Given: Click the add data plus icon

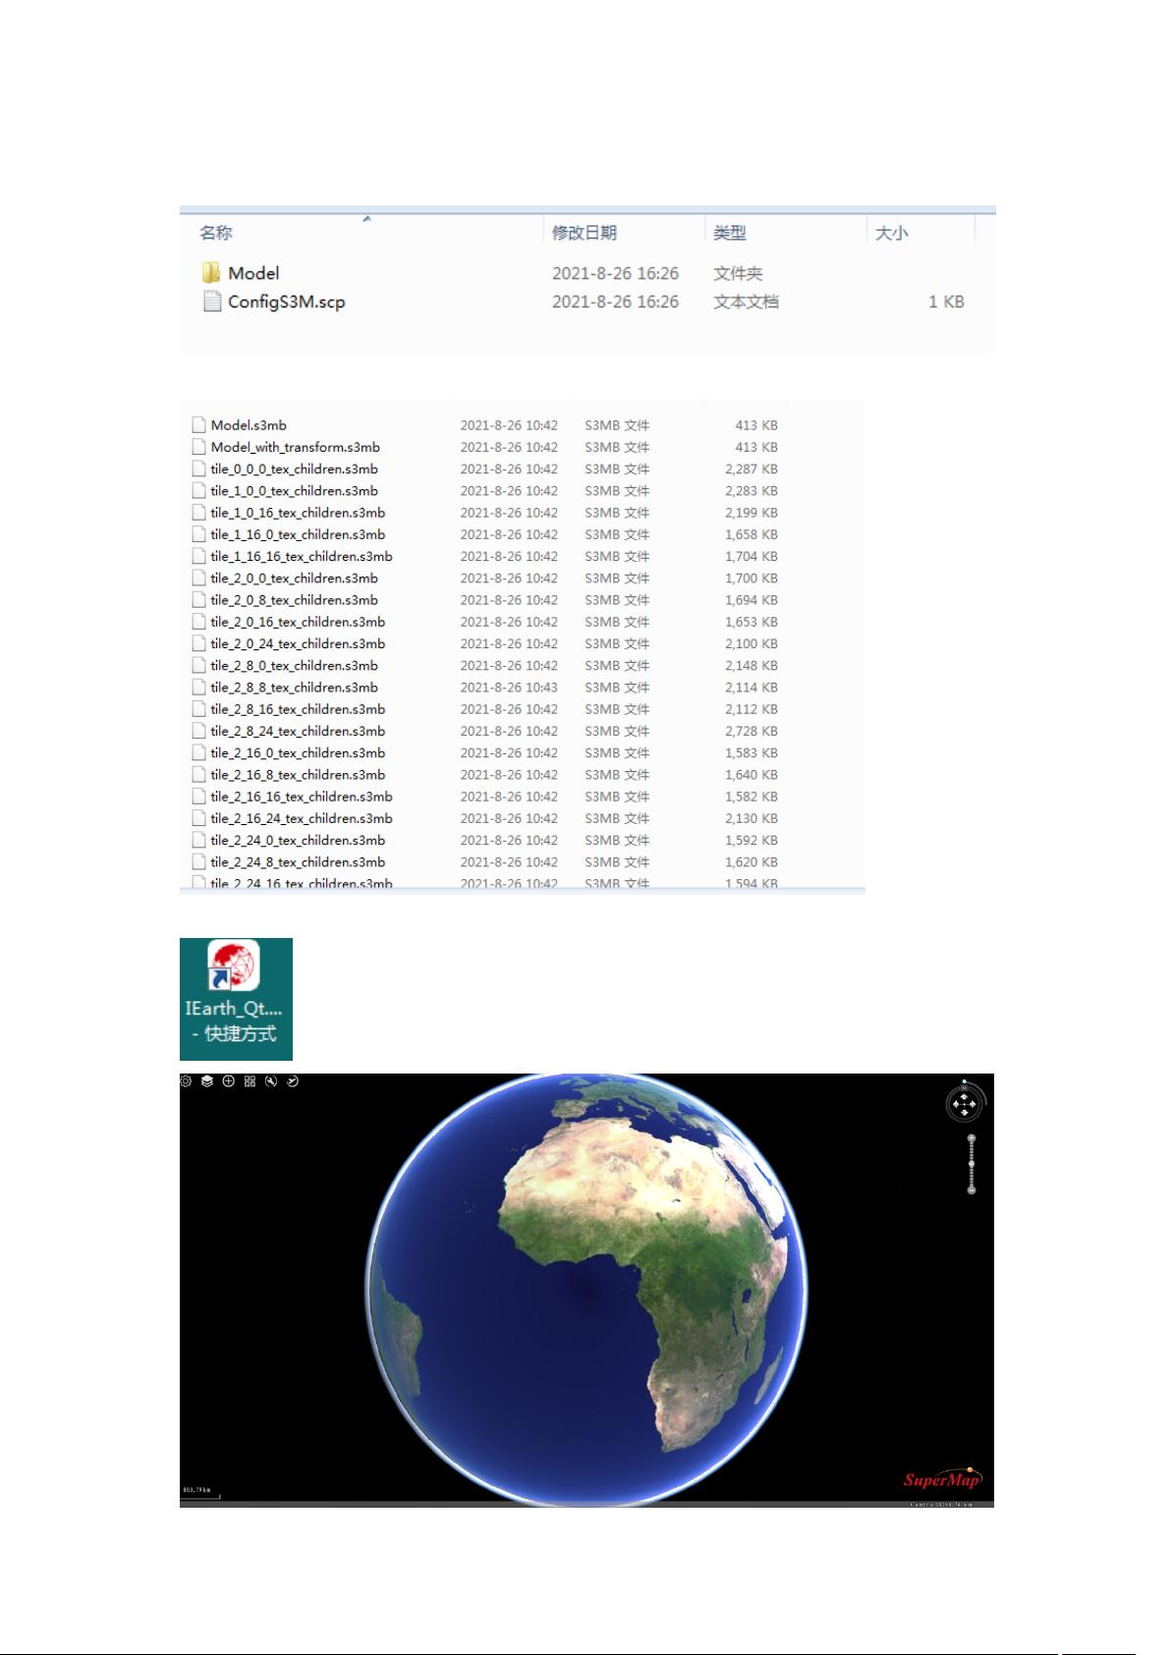Looking at the screenshot, I should [x=229, y=1081].
